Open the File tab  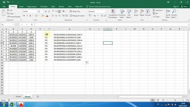click(x=4, y=7)
